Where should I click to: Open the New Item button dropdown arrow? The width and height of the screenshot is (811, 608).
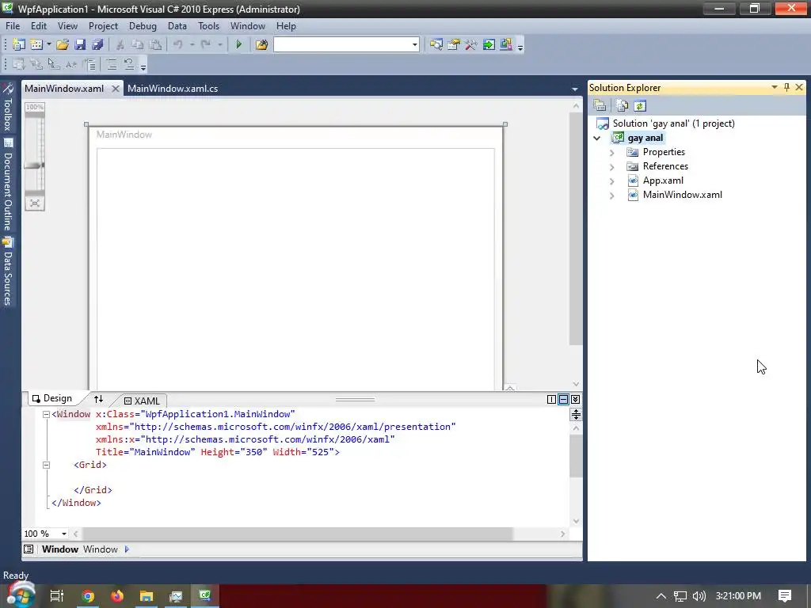pyautogui.click(x=49, y=44)
